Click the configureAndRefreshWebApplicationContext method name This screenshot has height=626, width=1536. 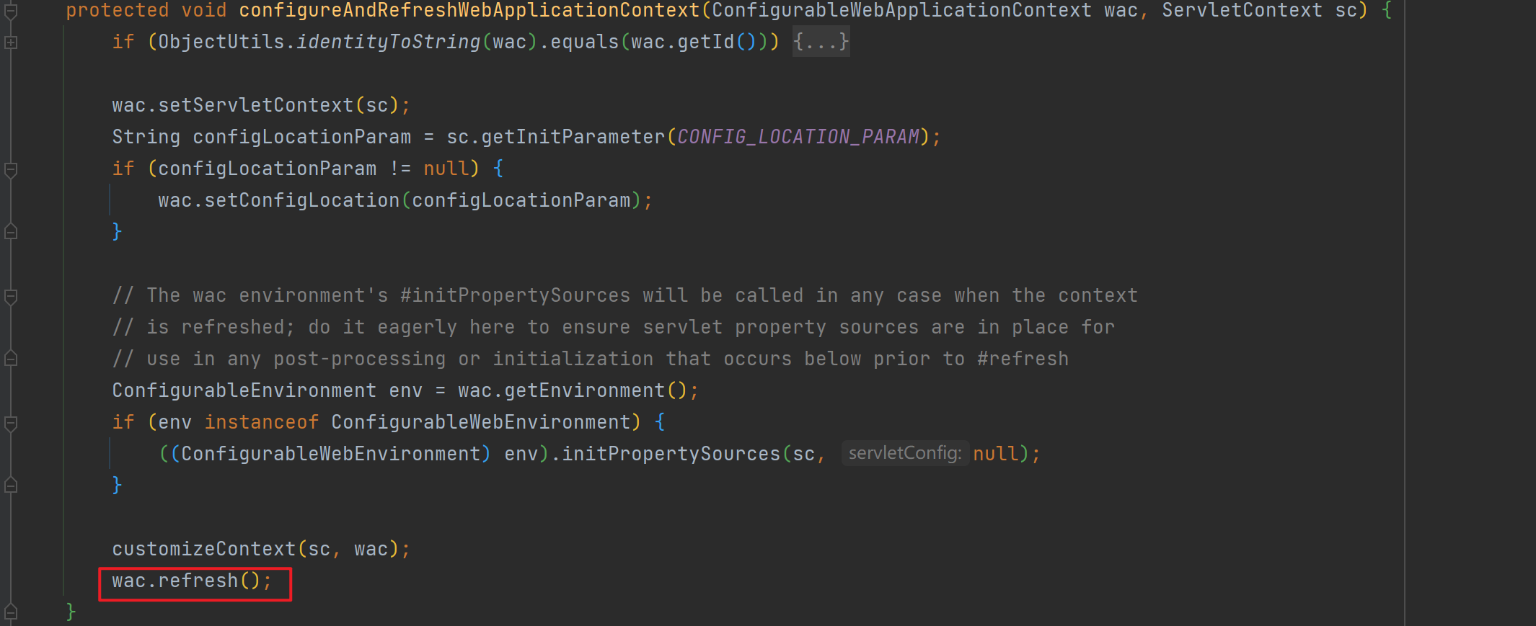469,11
